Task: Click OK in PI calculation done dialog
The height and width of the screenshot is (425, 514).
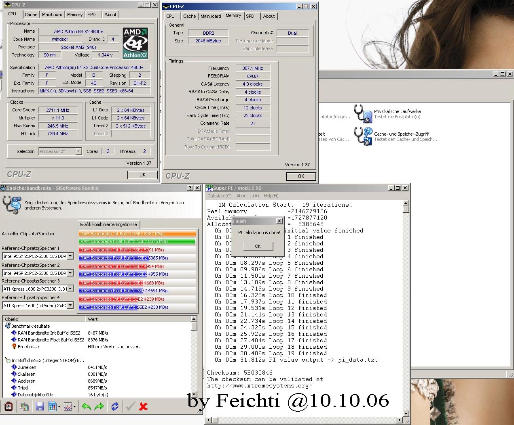Action: coord(258,246)
